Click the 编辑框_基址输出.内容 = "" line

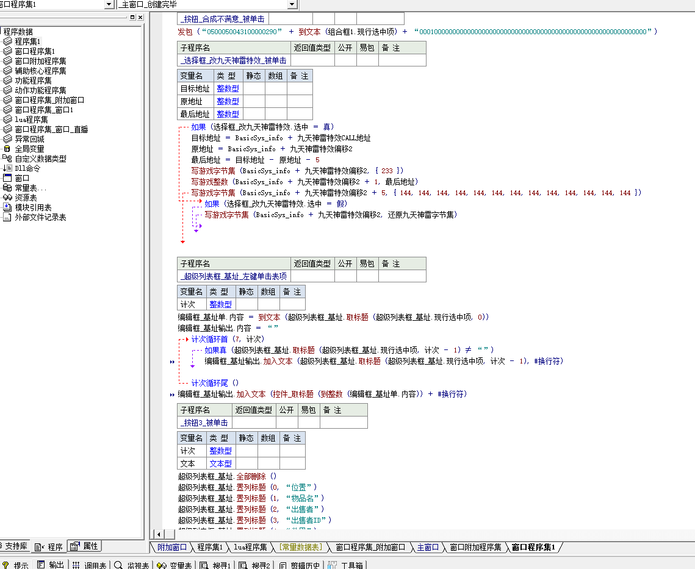click(228, 328)
